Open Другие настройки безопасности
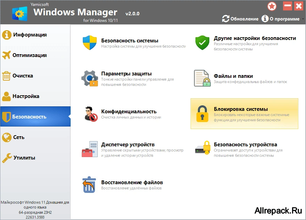Image resolution: width=306 pixels, height=220 pixels. coord(244,43)
